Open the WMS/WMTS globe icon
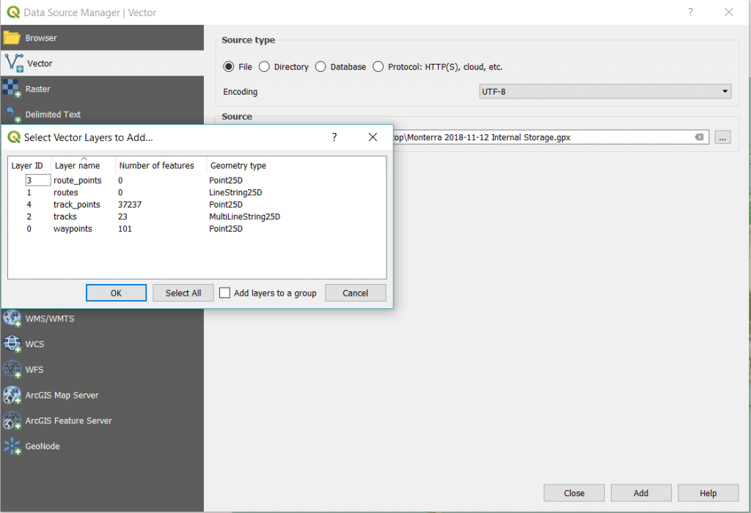751x513 pixels. [x=12, y=319]
